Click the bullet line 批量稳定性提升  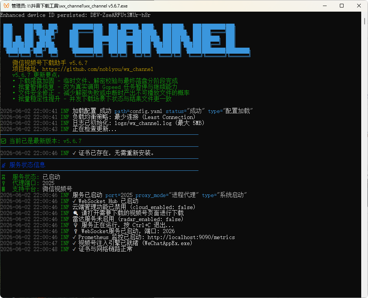click(x=92, y=99)
